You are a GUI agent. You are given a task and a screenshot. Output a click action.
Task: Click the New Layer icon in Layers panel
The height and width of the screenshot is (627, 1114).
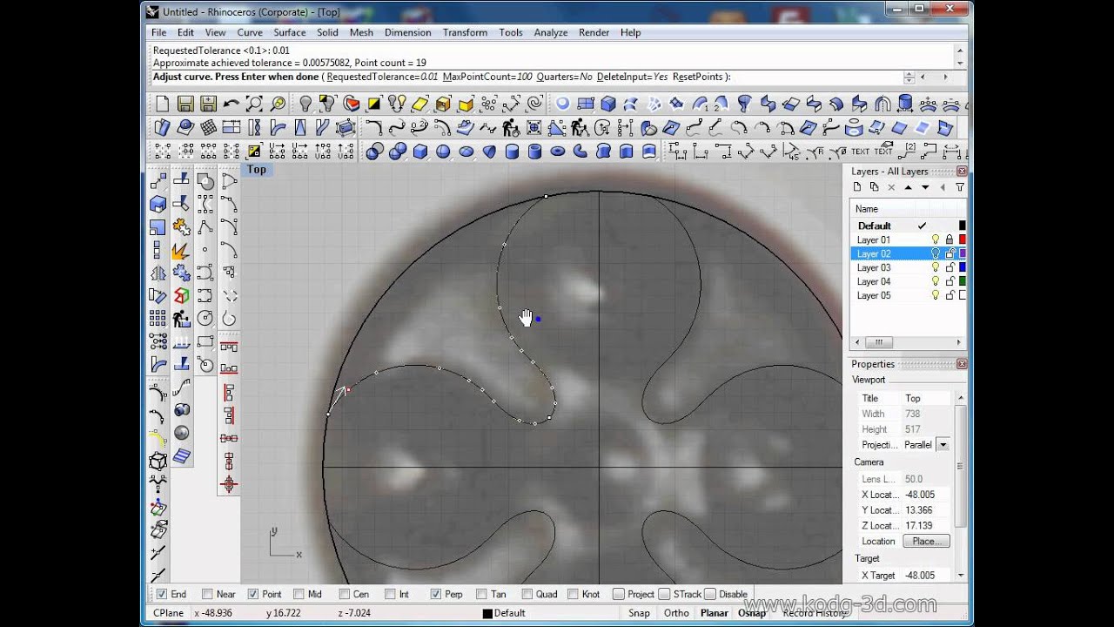click(x=857, y=187)
